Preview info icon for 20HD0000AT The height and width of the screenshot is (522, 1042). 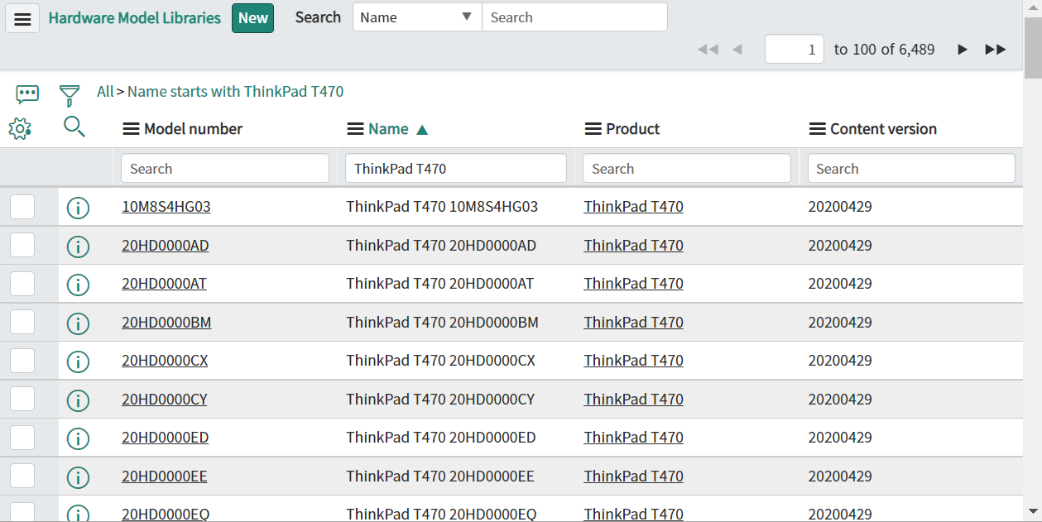[x=78, y=285]
